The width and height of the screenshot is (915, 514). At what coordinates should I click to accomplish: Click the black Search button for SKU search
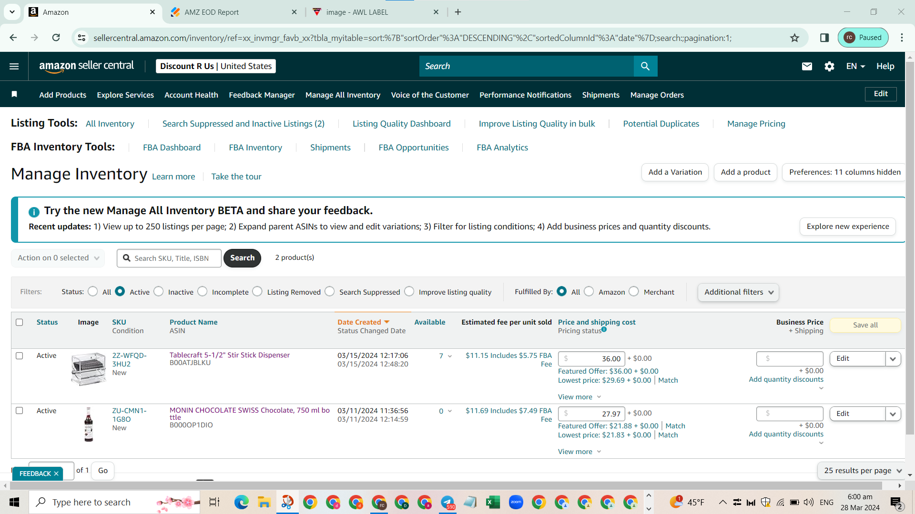(x=242, y=258)
